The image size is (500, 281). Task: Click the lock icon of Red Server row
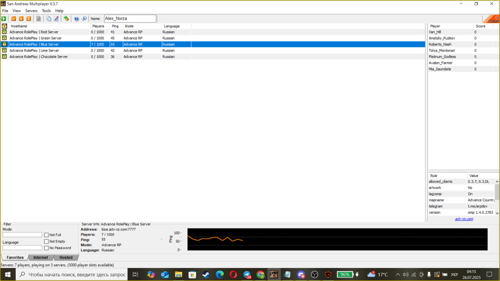point(4,32)
